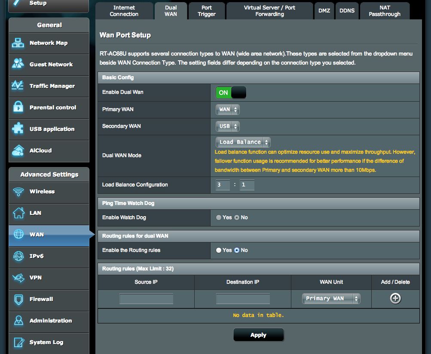The image size is (431, 354).
Task: Select Yes for Enable Watch Dog
Action: click(x=219, y=217)
